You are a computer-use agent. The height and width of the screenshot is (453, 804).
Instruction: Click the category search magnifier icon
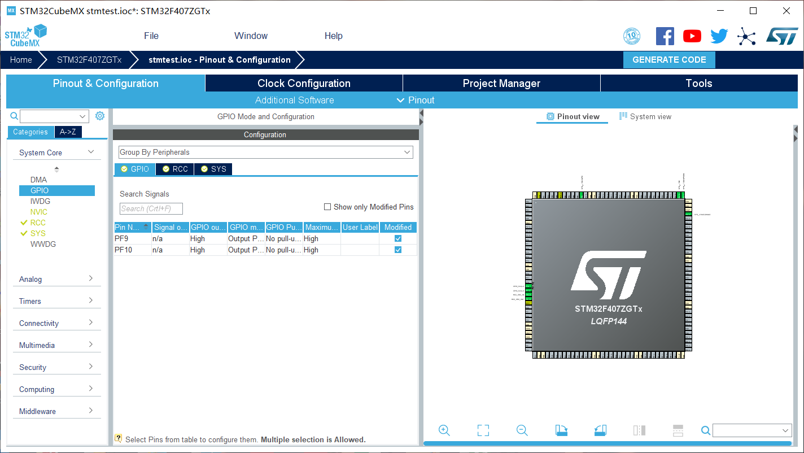point(15,116)
